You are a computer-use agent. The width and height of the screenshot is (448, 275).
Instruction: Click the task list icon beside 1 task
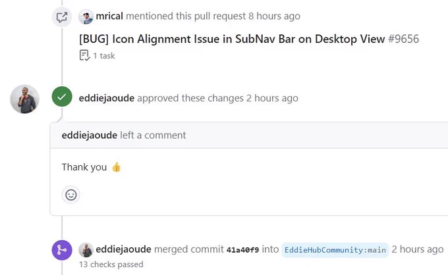click(84, 55)
